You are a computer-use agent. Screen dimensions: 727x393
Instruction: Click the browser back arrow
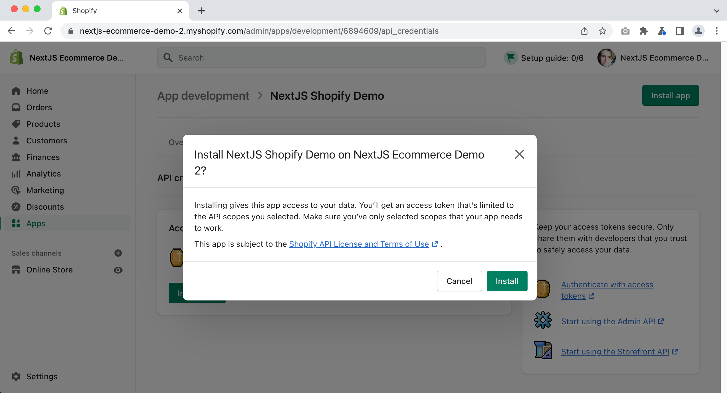click(x=11, y=31)
